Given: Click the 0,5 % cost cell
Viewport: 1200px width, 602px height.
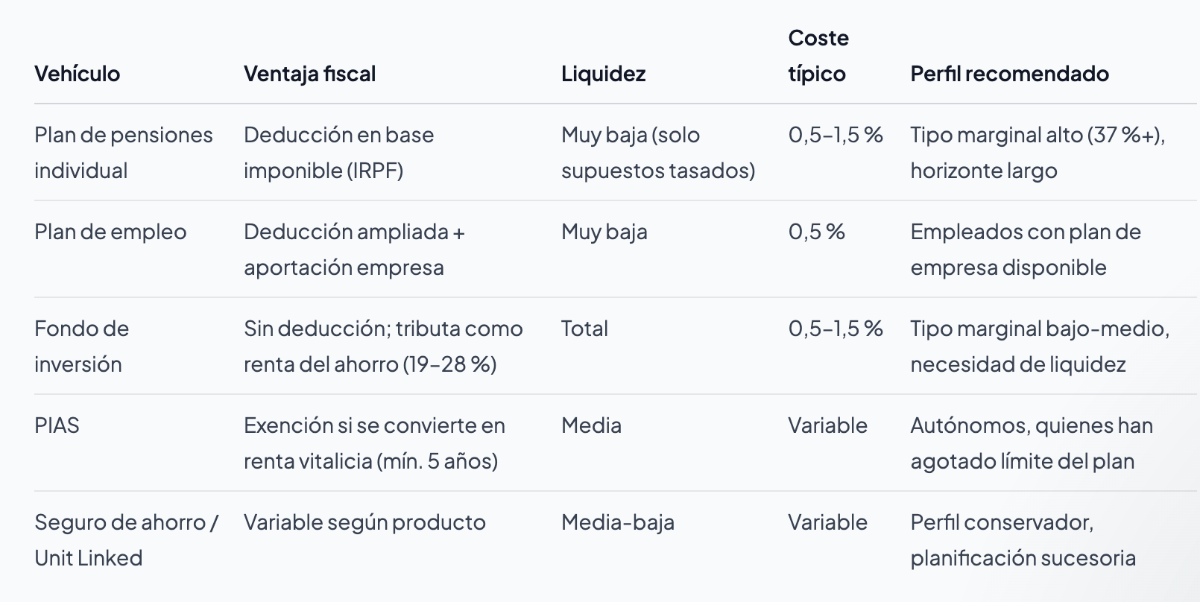Looking at the screenshot, I should pos(816,232).
